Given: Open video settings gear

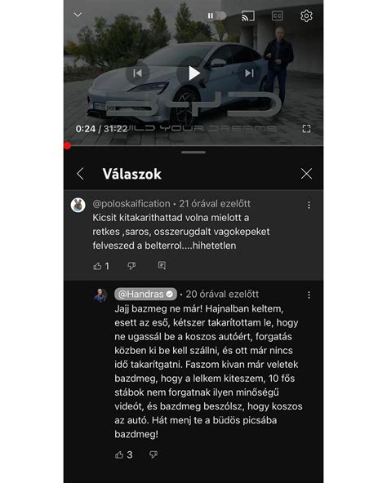Looking at the screenshot, I should (306, 16).
